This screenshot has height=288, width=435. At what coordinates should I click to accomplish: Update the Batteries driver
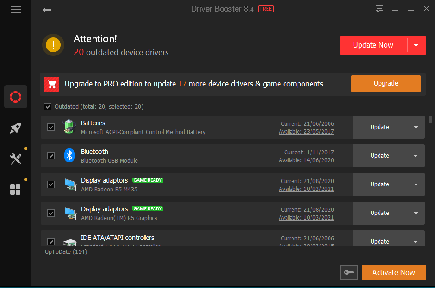[x=379, y=127]
